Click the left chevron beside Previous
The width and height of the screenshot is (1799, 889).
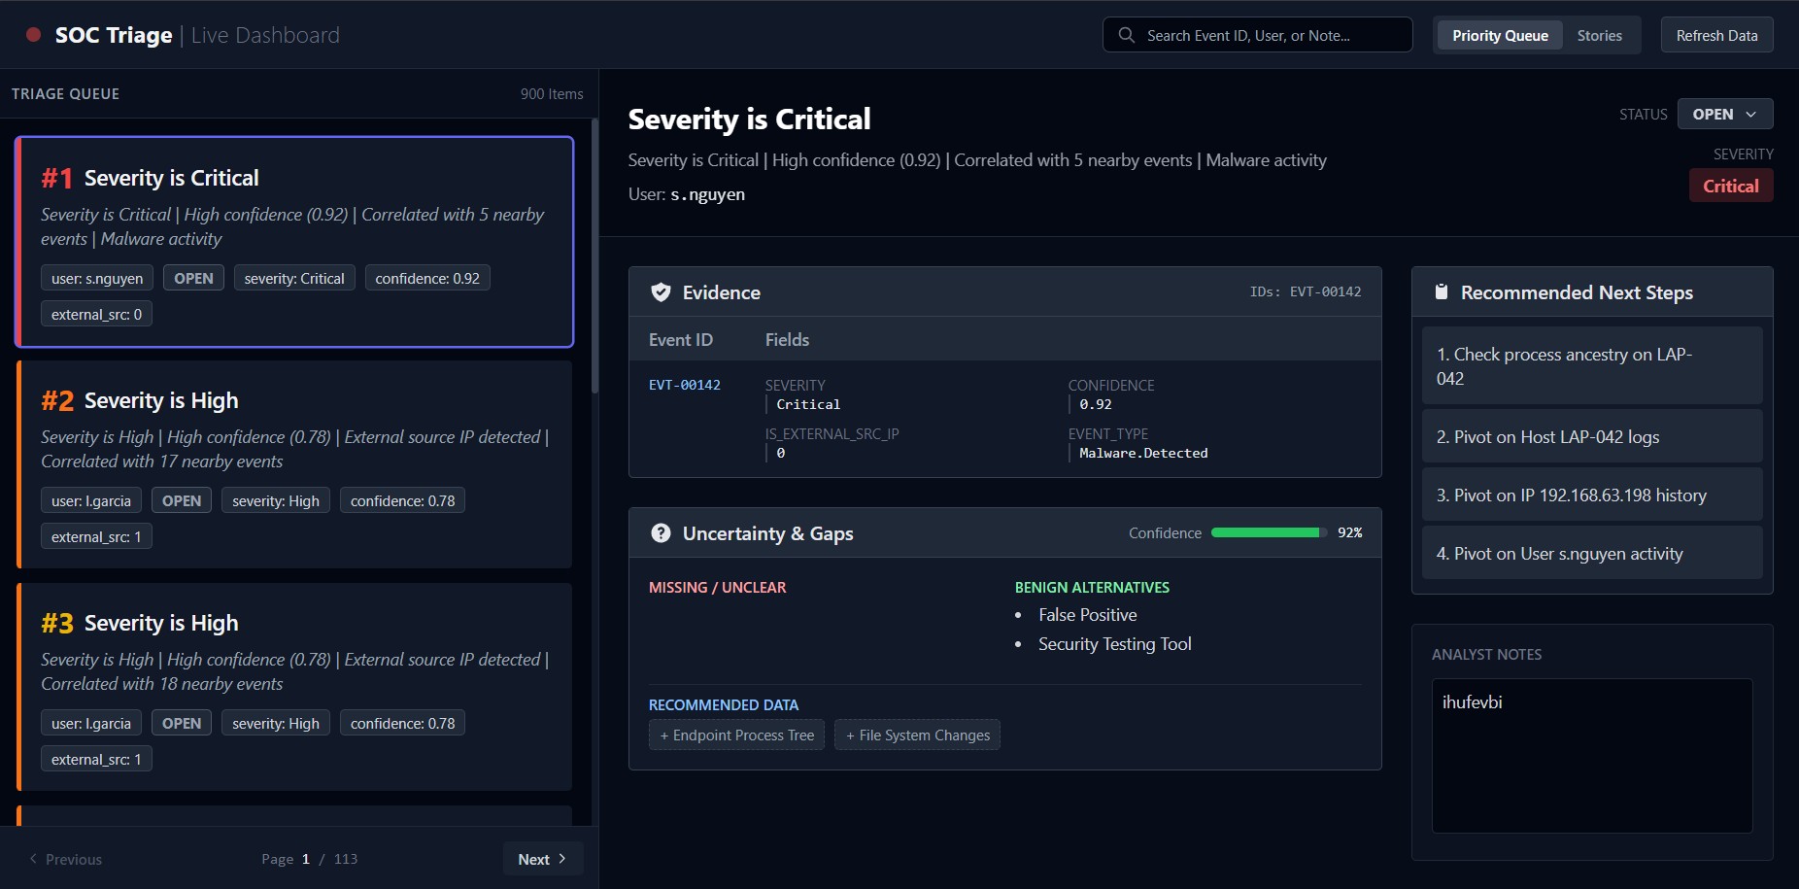coord(33,859)
